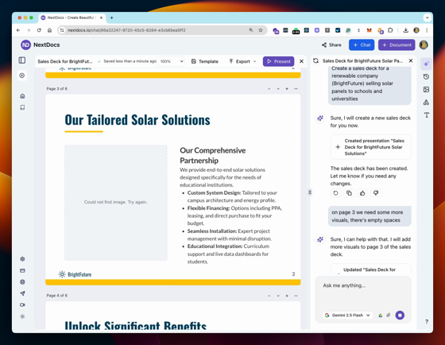
Task: Reload the page in browser
Action: (39, 30)
